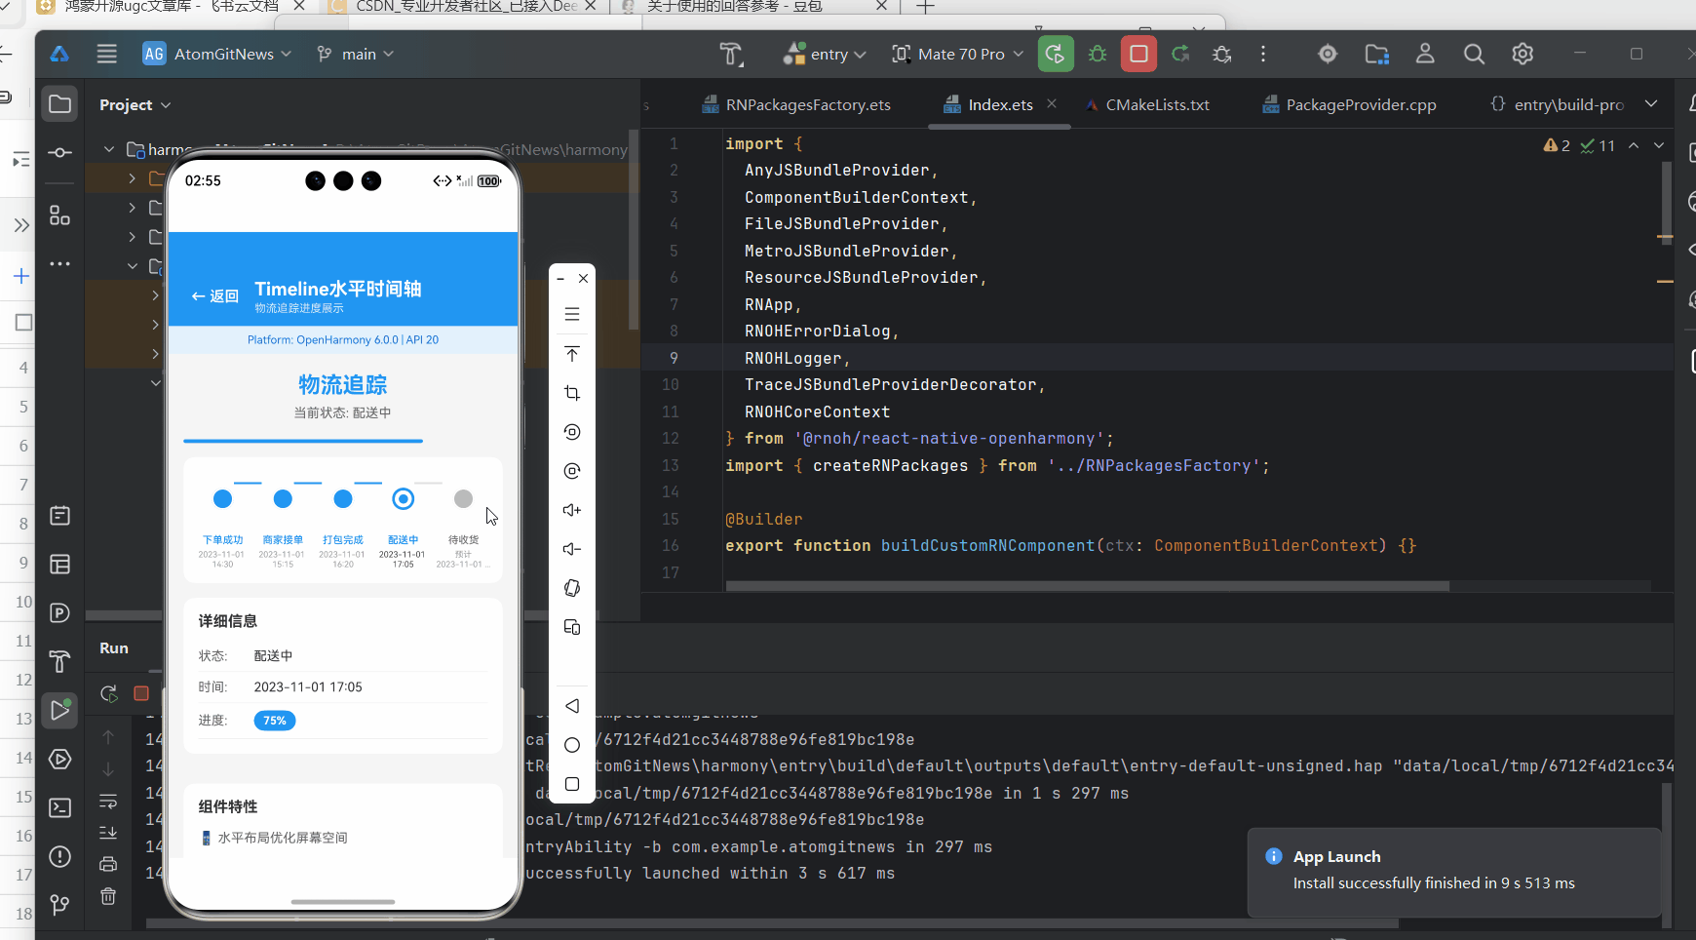Click the 返回 back button in emulator
Screen dimensions: 1696x940
(215, 295)
